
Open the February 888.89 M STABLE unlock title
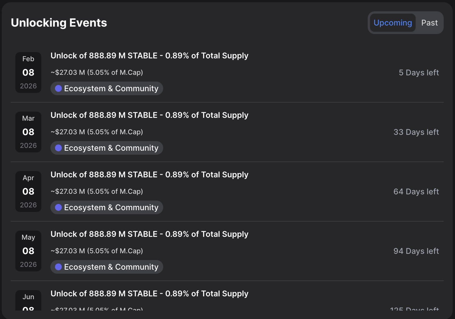(149, 56)
